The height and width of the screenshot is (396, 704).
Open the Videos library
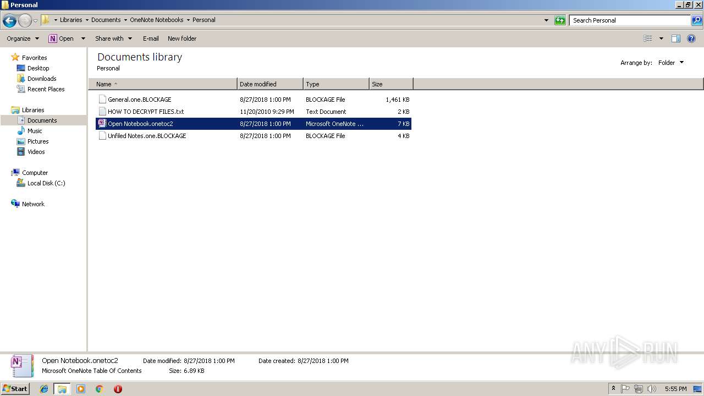[36, 152]
